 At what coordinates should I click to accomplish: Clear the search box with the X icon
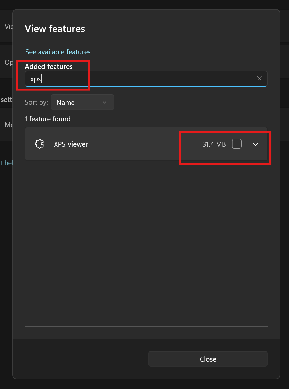coord(259,78)
